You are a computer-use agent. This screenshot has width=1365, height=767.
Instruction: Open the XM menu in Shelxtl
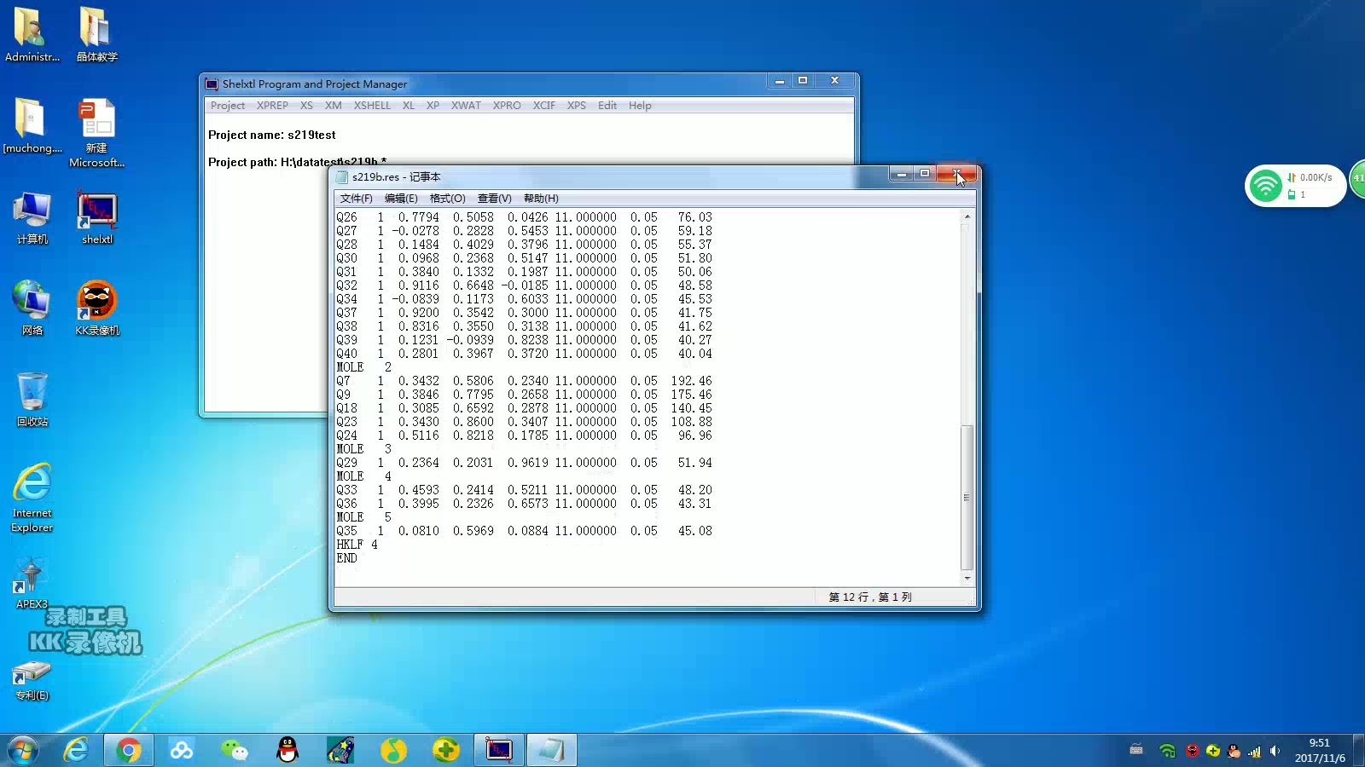(x=333, y=106)
